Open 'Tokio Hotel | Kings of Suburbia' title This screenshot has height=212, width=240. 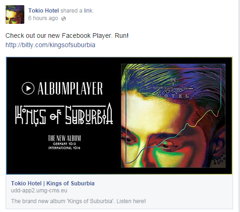click(x=53, y=184)
